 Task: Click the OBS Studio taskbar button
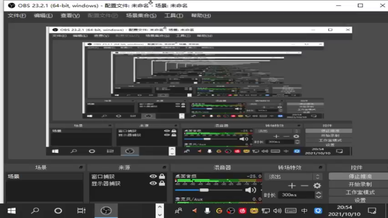tap(106, 211)
